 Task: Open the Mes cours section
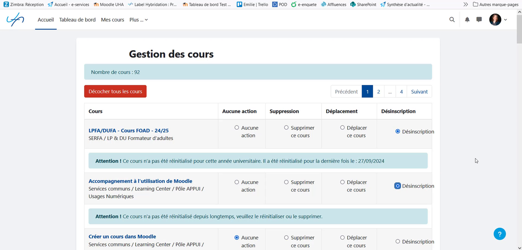(112, 20)
